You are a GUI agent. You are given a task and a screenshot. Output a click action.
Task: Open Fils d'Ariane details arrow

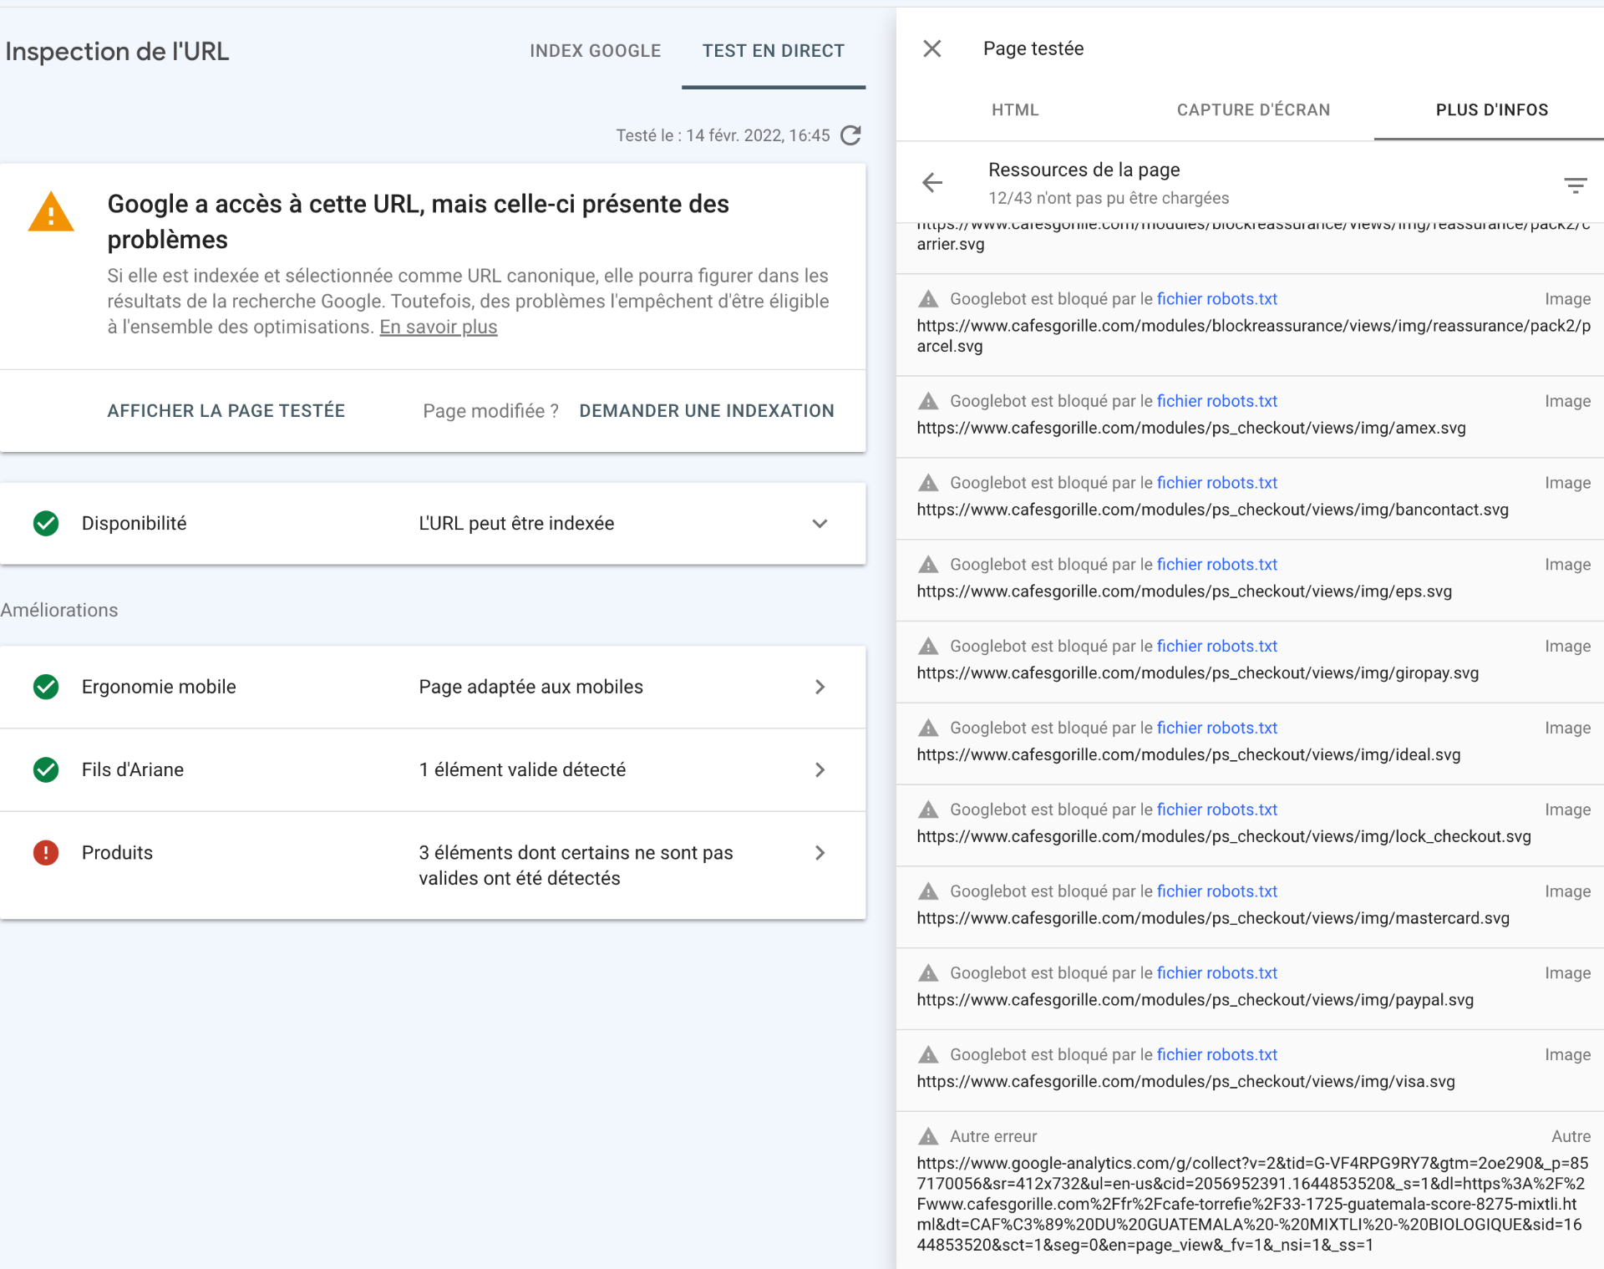point(820,769)
